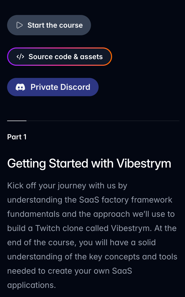185x297 pixels.
Task: Click the play triangle to begin the course
Action: click(19, 25)
